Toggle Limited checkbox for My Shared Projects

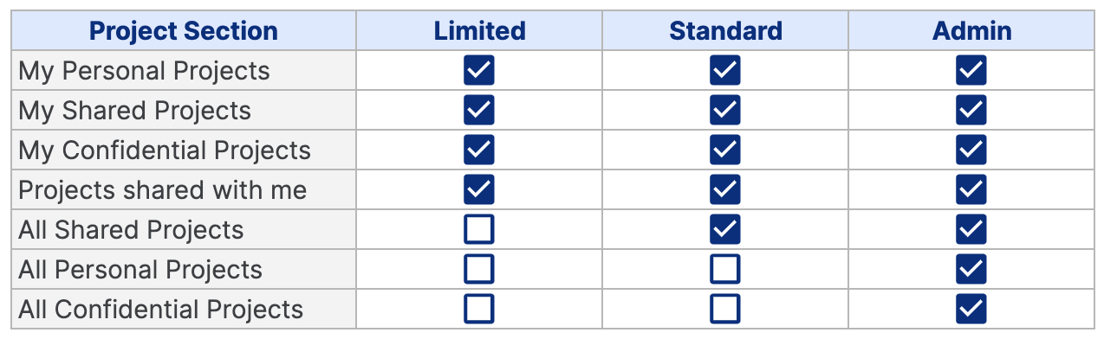click(479, 110)
